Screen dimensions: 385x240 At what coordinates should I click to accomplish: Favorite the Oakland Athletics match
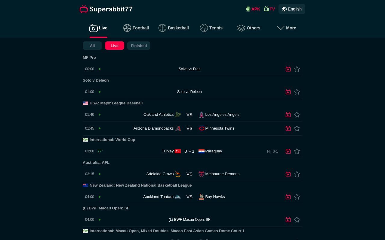(x=297, y=115)
